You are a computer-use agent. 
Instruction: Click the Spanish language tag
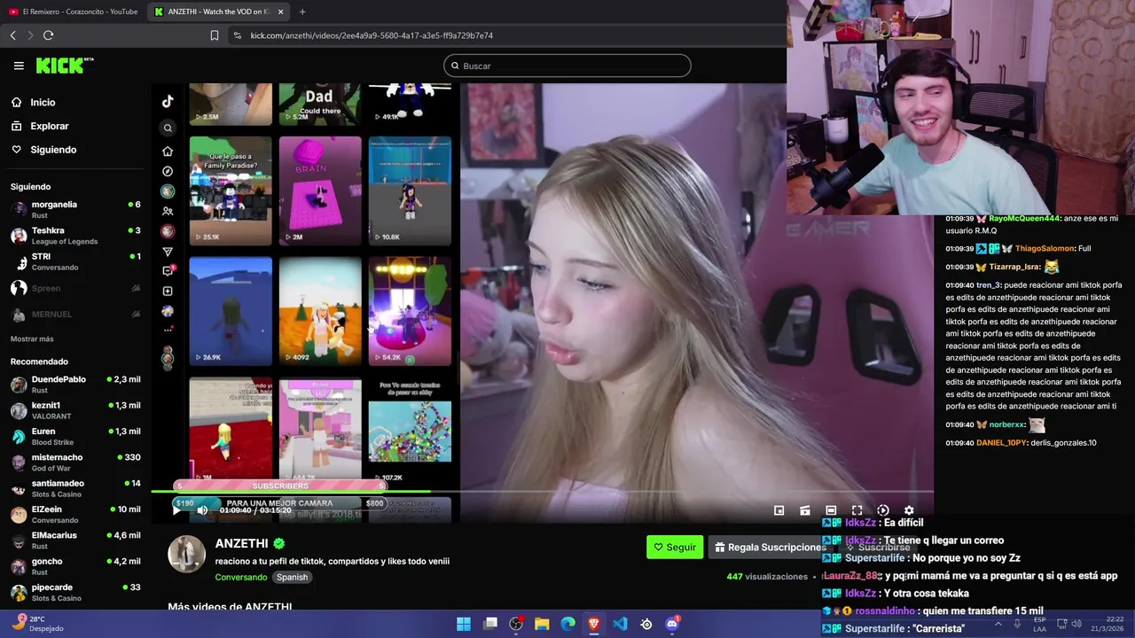coord(292,577)
